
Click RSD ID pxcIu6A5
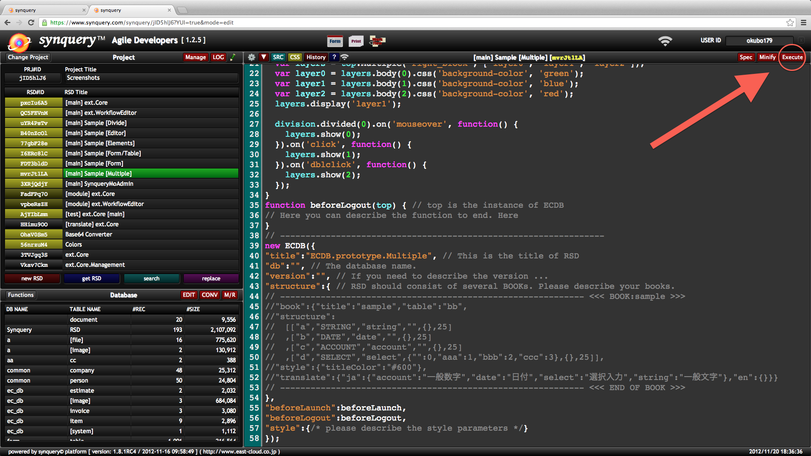coord(34,103)
